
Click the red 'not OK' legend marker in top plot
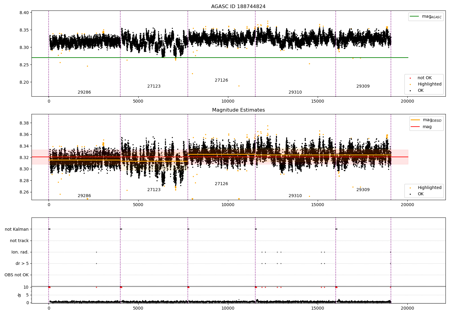point(410,78)
